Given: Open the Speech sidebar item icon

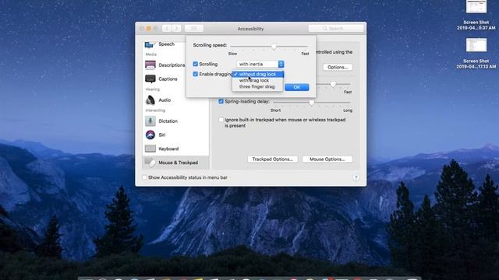Looking at the screenshot, I should (x=150, y=44).
